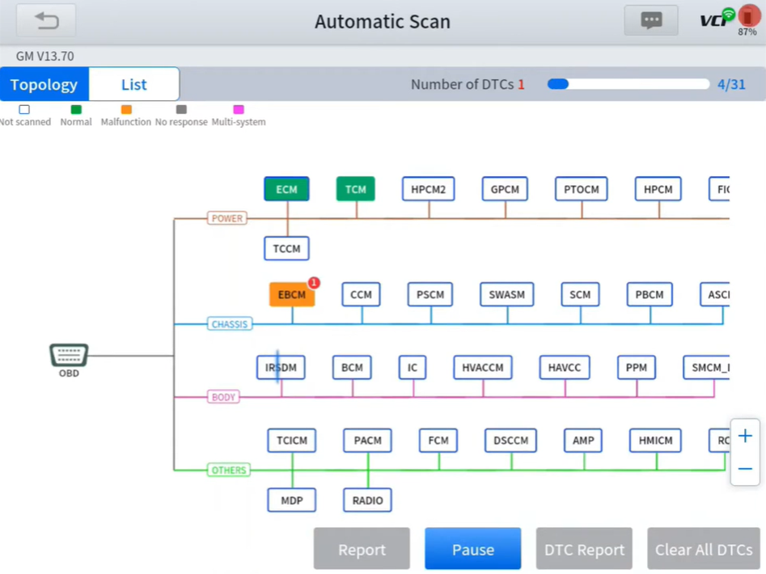Click the POWER bus label
This screenshot has height=574, width=766.
coord(227,218)
